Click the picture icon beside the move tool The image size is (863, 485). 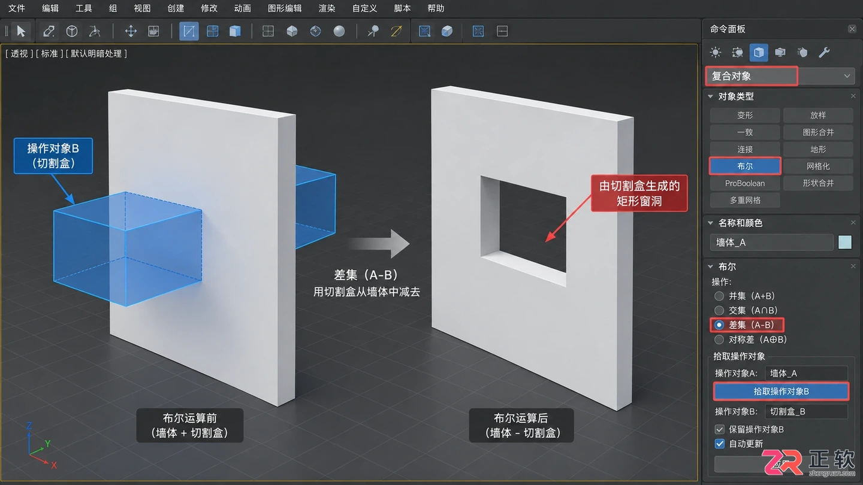coord(154,31)
